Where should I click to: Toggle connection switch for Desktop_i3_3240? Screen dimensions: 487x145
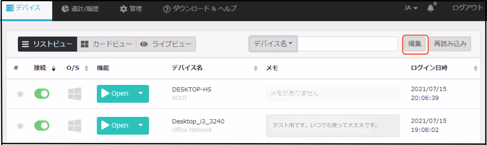pyautogui.click(x=42, y=125)
